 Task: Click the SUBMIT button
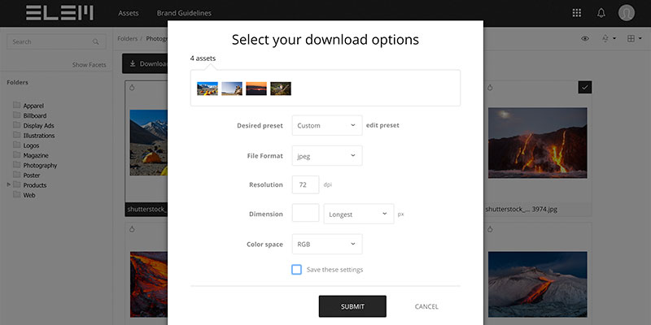pyautogui.click(x=352, y=306)
